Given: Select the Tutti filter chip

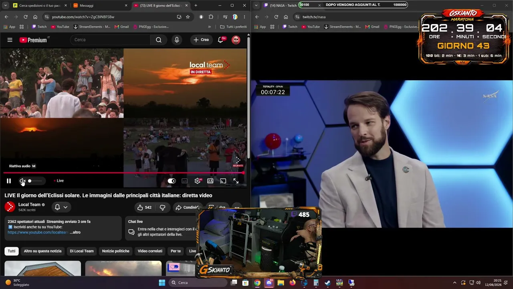Looking at the screenshot, I should coord(12,251).
